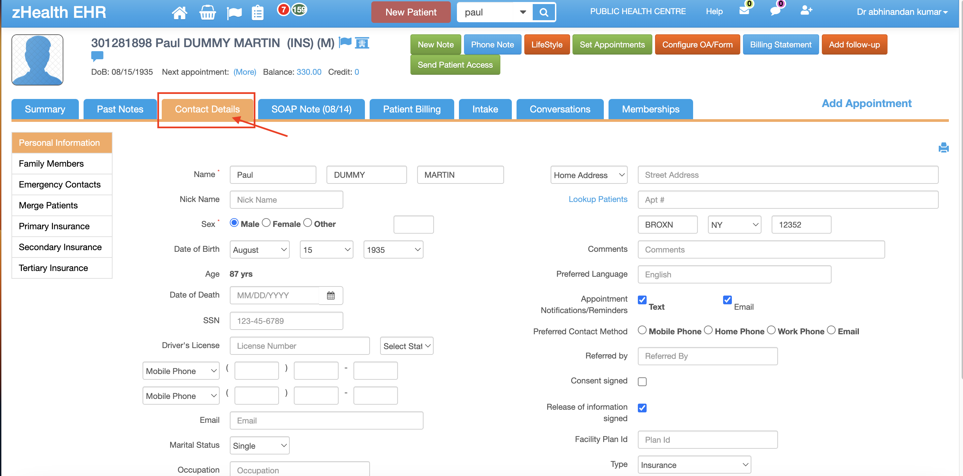This screenshot has height=476, width=963.
Task: Open the green 159 notification badge
Action: click(299, 9)
